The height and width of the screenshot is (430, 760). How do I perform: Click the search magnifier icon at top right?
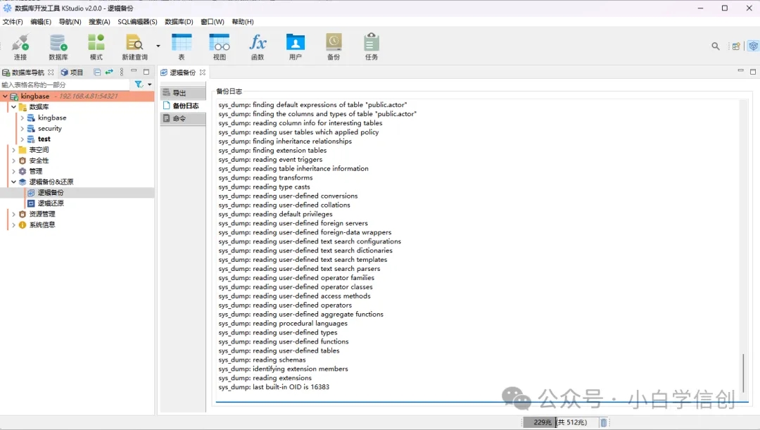coord(716,46)
